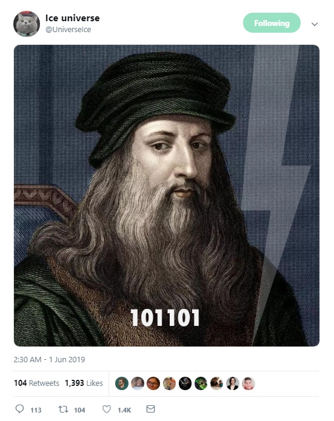Open the woman in white liker avatar
This screenshot has height=421, width=334.
click(x=232, y=383)
